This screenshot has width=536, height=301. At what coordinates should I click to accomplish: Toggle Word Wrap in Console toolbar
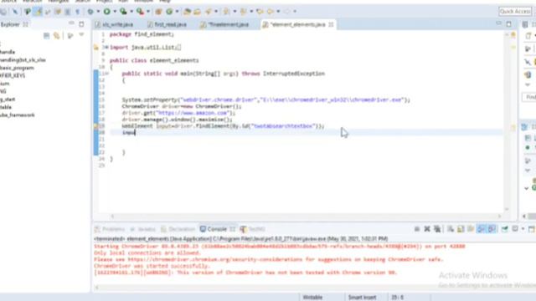471,229
